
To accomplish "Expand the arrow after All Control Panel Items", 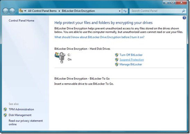I will [x=59, y=11].
